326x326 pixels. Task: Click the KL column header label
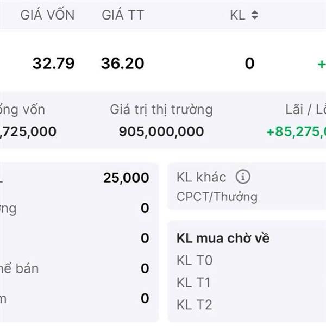tap(237, 15)
